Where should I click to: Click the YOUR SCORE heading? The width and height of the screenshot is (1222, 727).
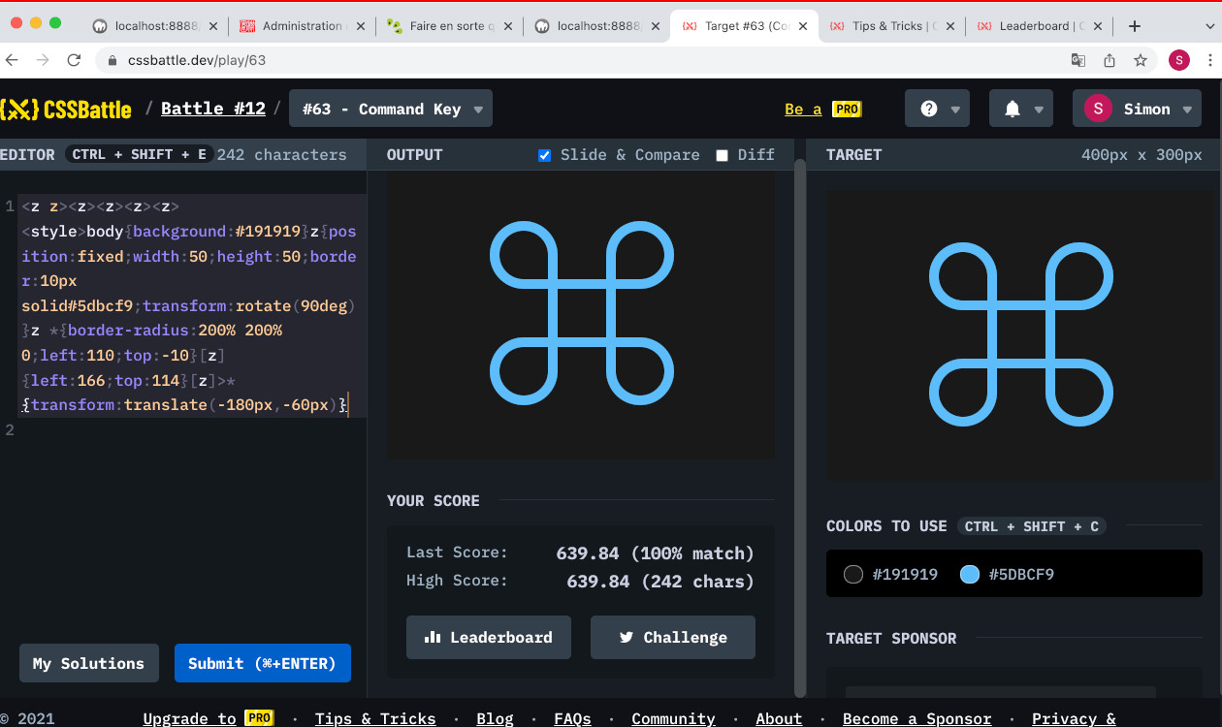tap(434, 500)
